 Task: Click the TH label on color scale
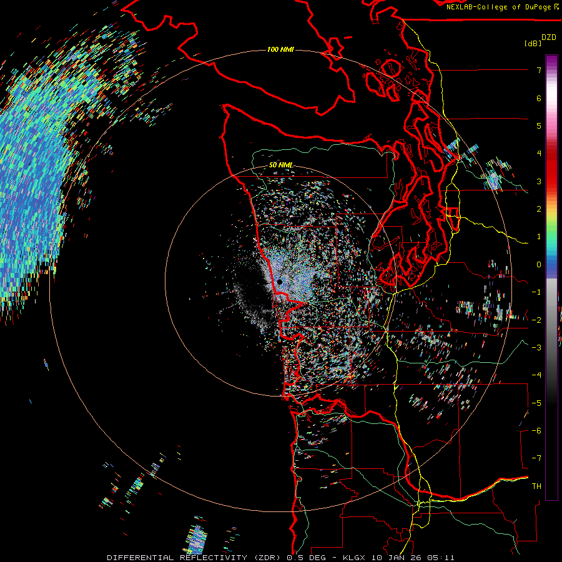(x=536, y=486)
